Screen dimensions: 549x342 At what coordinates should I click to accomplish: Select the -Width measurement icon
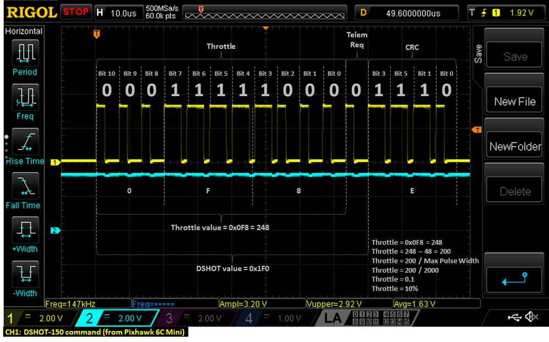tap(25, 274)
